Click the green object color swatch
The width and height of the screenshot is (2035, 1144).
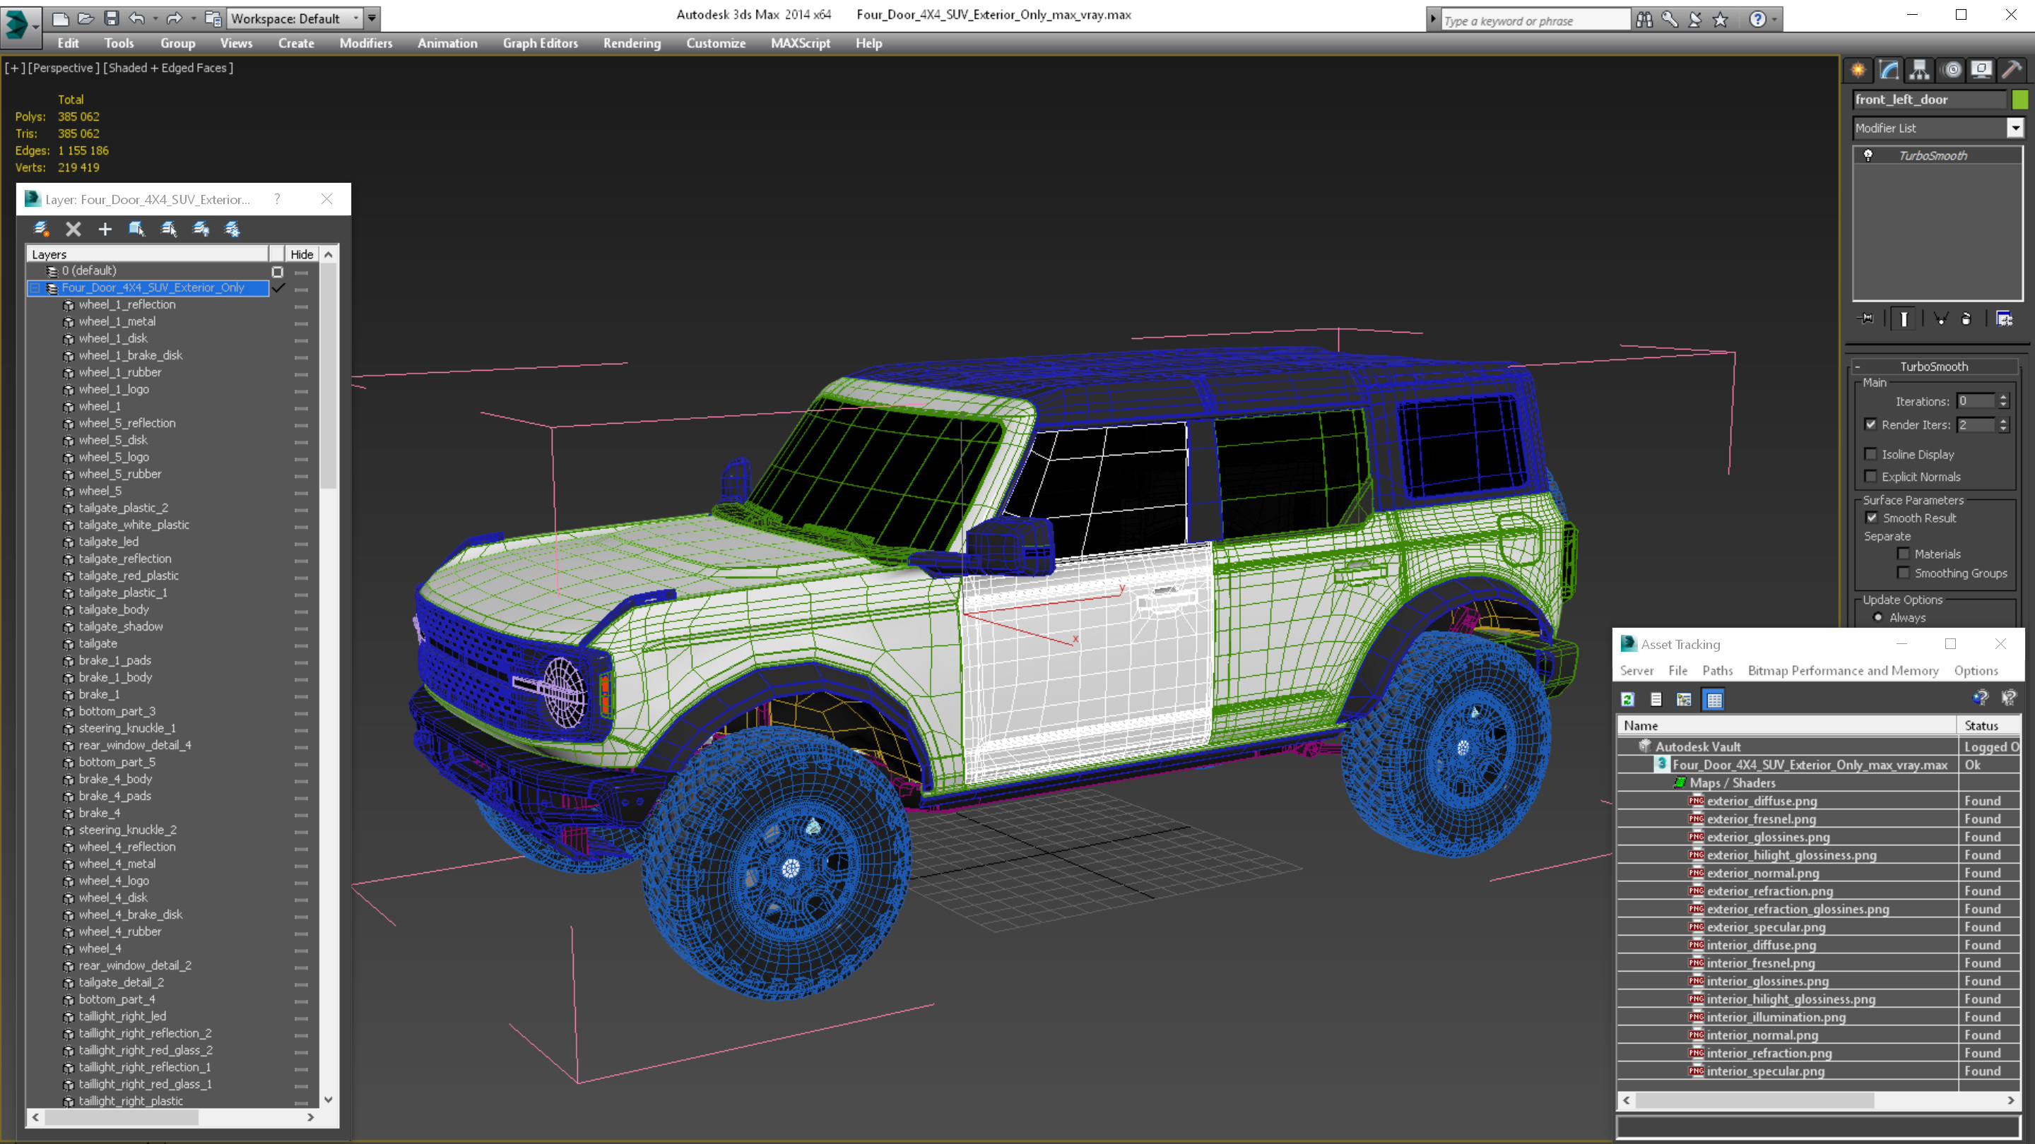(x=2020, y=100)
